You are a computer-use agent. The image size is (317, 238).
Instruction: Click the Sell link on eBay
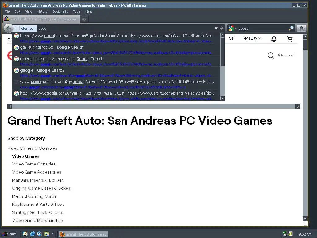pyautogui.click(x=232, y=38)
